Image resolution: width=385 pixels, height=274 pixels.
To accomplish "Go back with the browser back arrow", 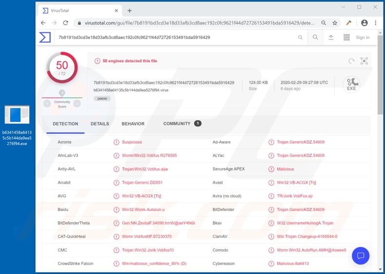I will [x=43, y=23].
